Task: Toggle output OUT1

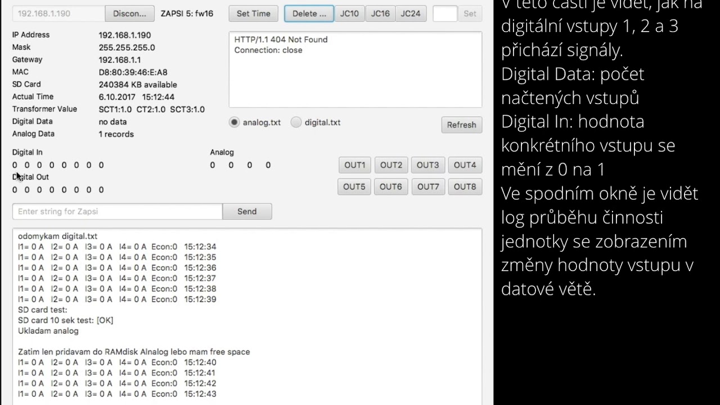Action: (355, 165)
